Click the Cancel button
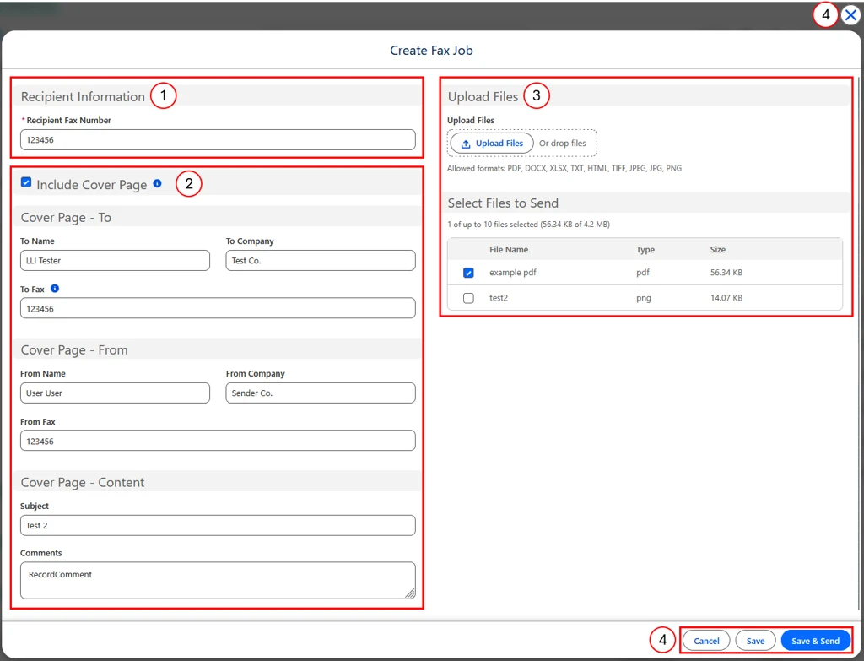 tap(706, 641)
